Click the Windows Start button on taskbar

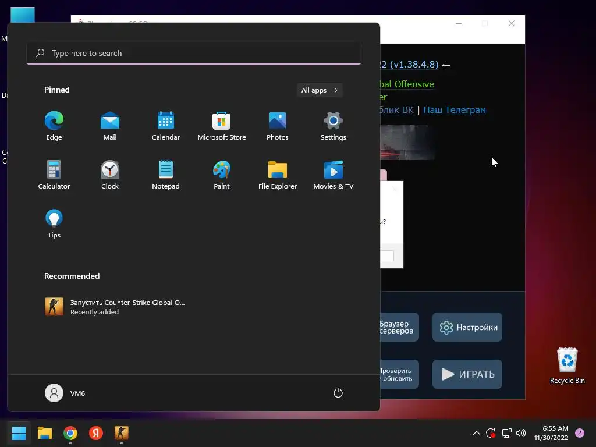point(19,433)
